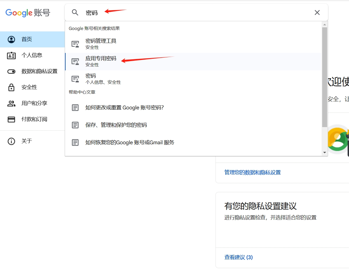Viewport: 349px width, 276px height.
Task: Click the 数据和隐私设置 toggle icon
Action: 11,72
